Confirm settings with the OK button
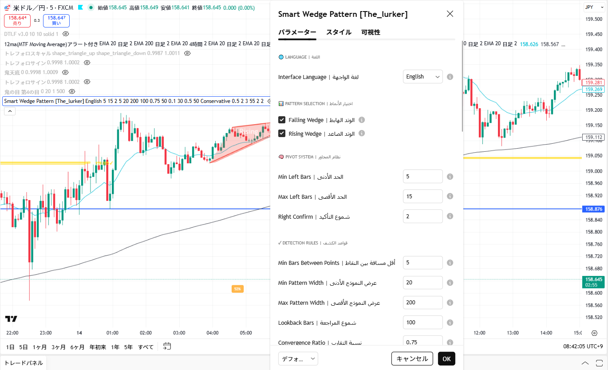 tap(446, 358)
